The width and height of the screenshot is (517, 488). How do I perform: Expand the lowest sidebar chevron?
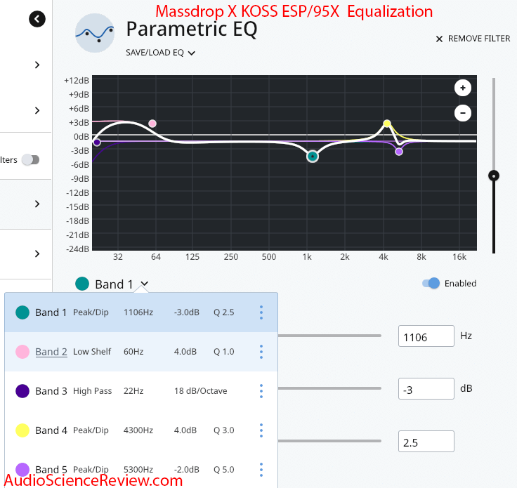point(37,253)
